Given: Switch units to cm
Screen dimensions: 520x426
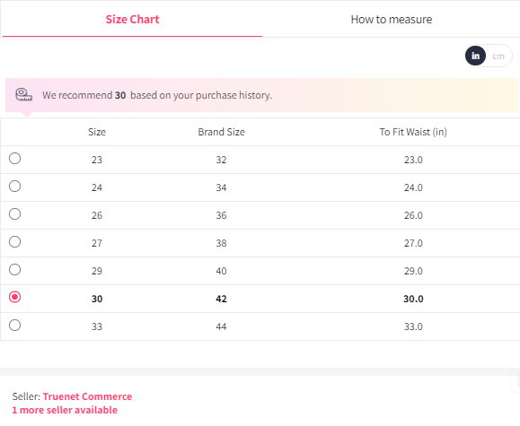Looking at the screenshot, I should click(x=498, y=56).
